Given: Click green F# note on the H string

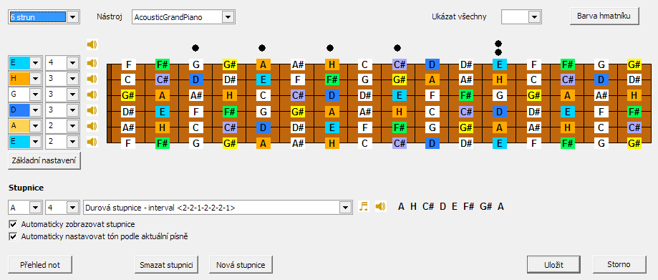Looking at the screenshot, I should (332, 79).
